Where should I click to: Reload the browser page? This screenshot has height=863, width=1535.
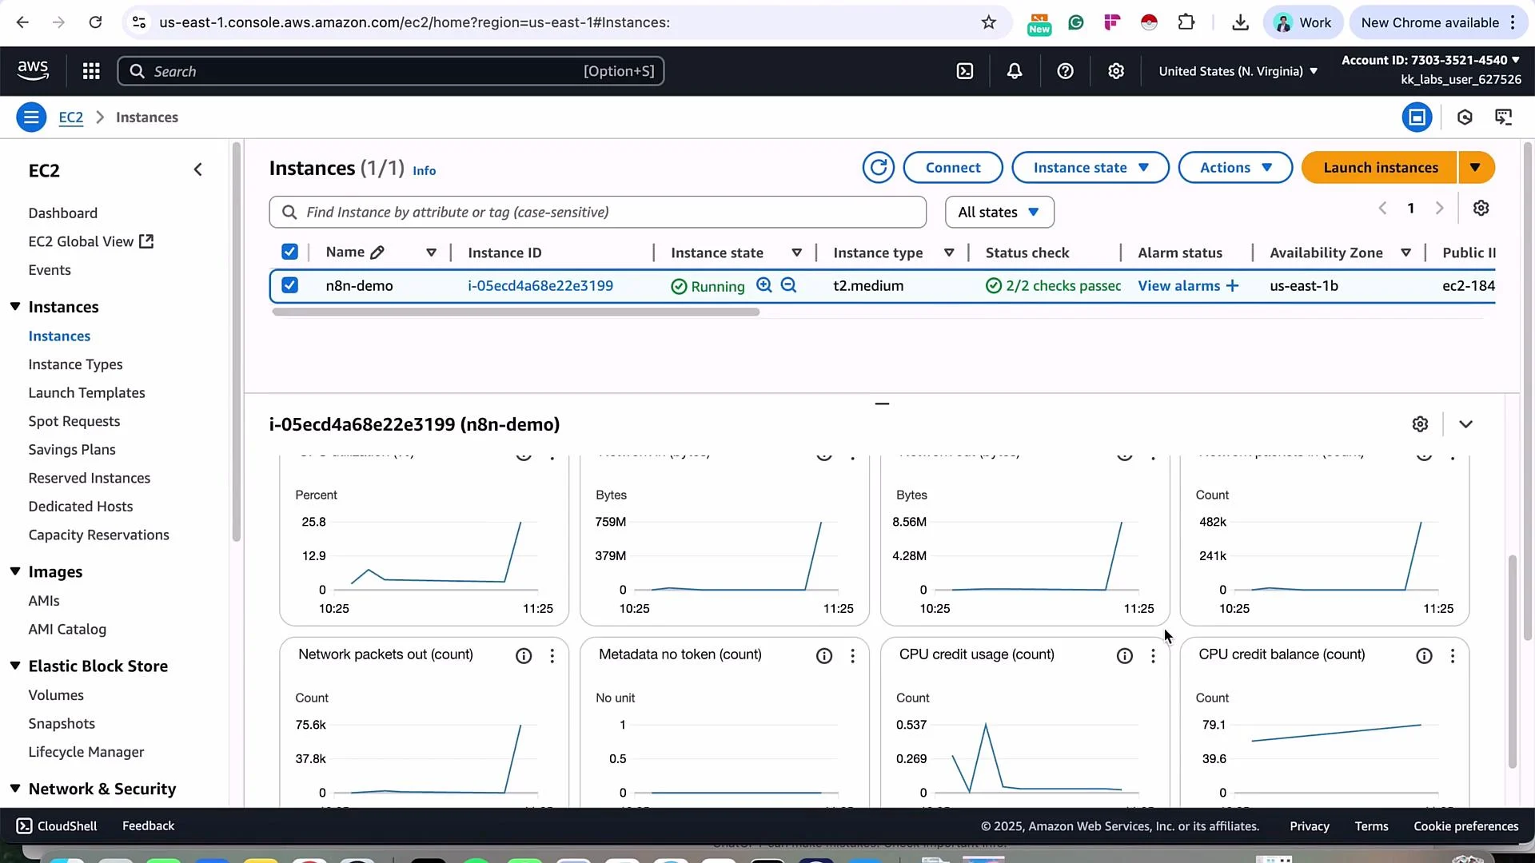click(95, 22)
